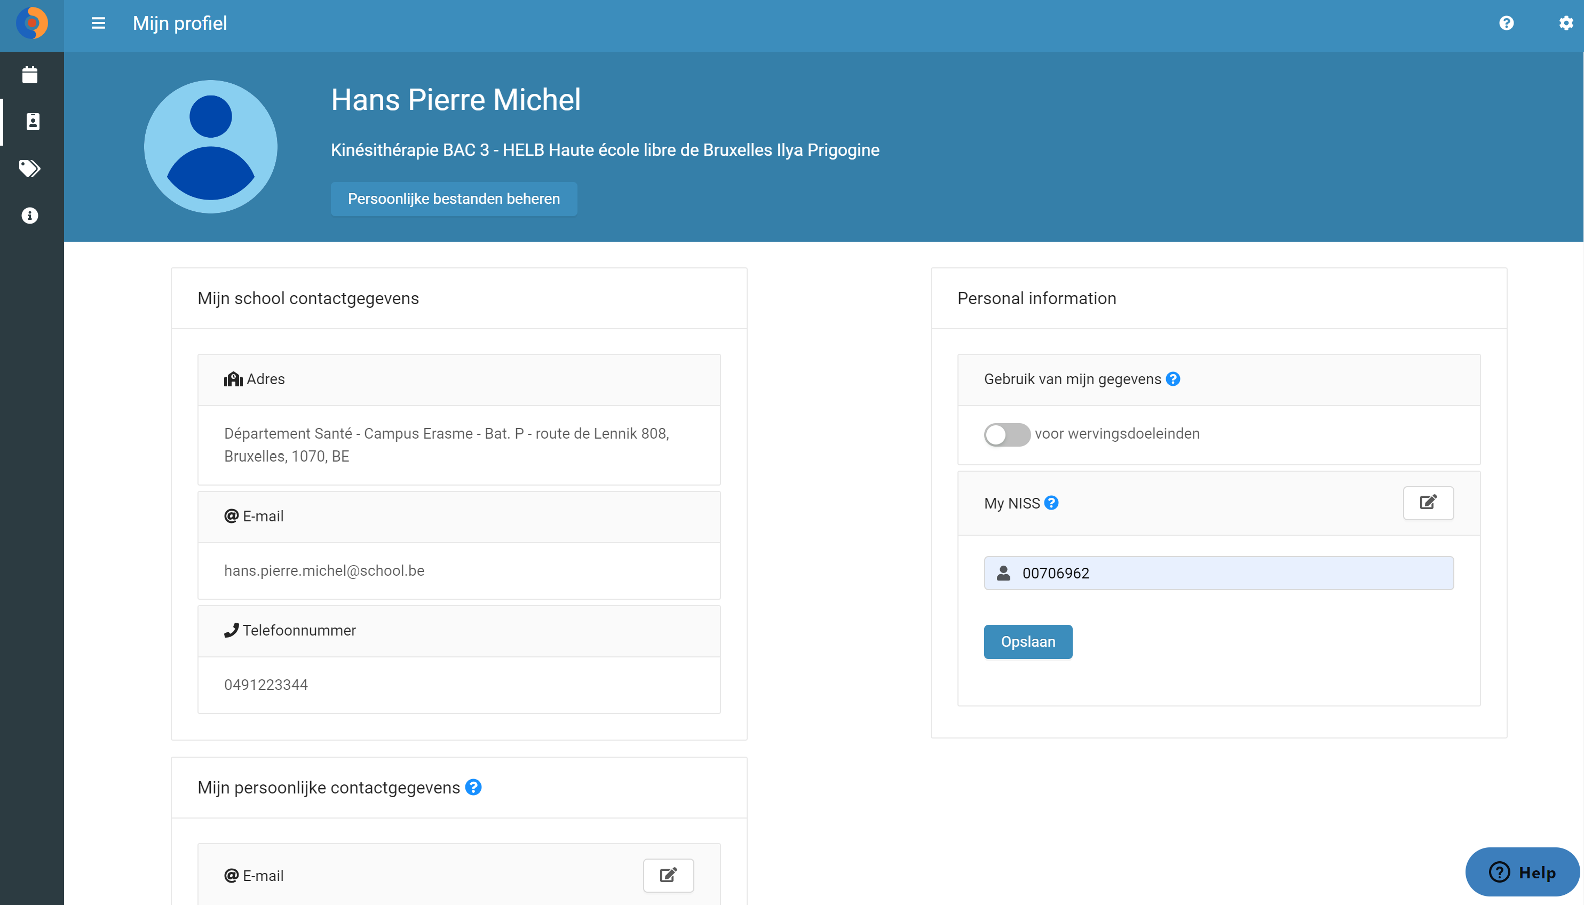Click the school email hans.pierre.michel@school.be
The height and width of the screenshot is (905, 1584).
pos(324,570)
